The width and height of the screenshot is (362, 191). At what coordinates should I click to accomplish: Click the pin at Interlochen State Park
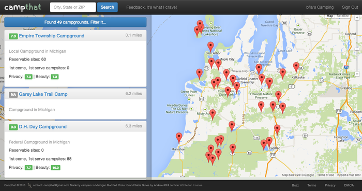click(x=228, y=92)
